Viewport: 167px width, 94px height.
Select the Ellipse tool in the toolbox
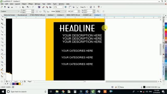2,42
